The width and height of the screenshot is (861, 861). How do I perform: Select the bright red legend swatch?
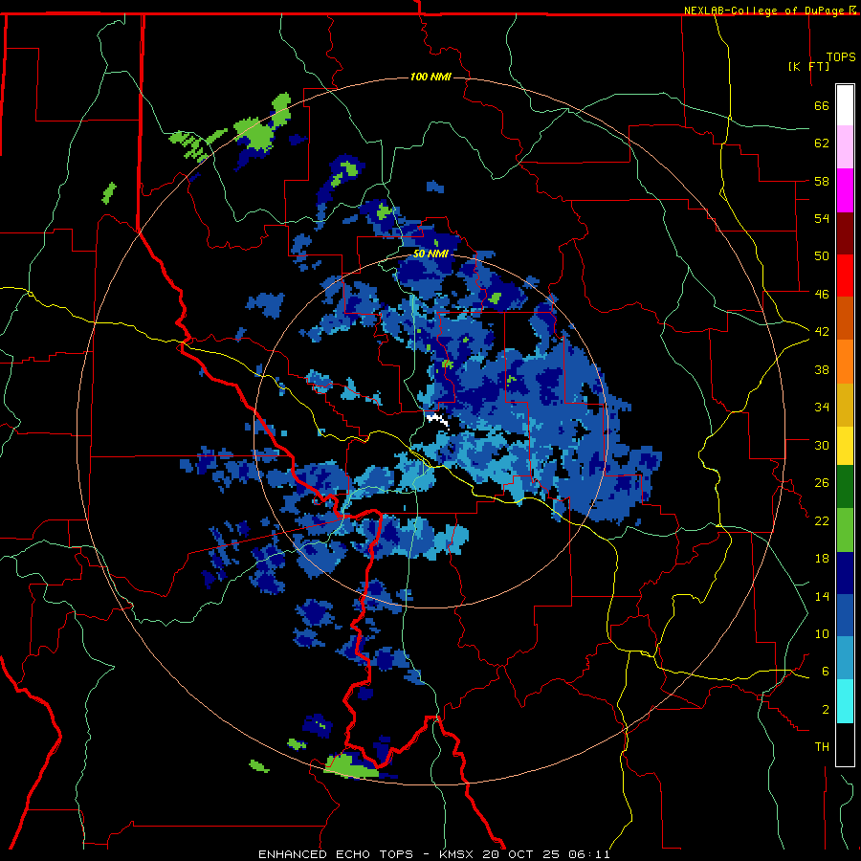(x=845, y=276)
